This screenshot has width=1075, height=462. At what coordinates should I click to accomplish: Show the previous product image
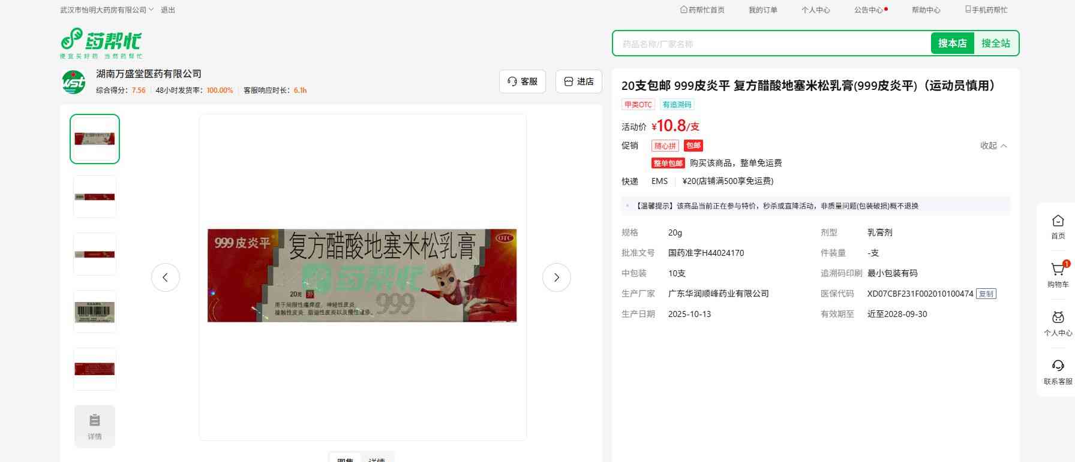[166, 277]
